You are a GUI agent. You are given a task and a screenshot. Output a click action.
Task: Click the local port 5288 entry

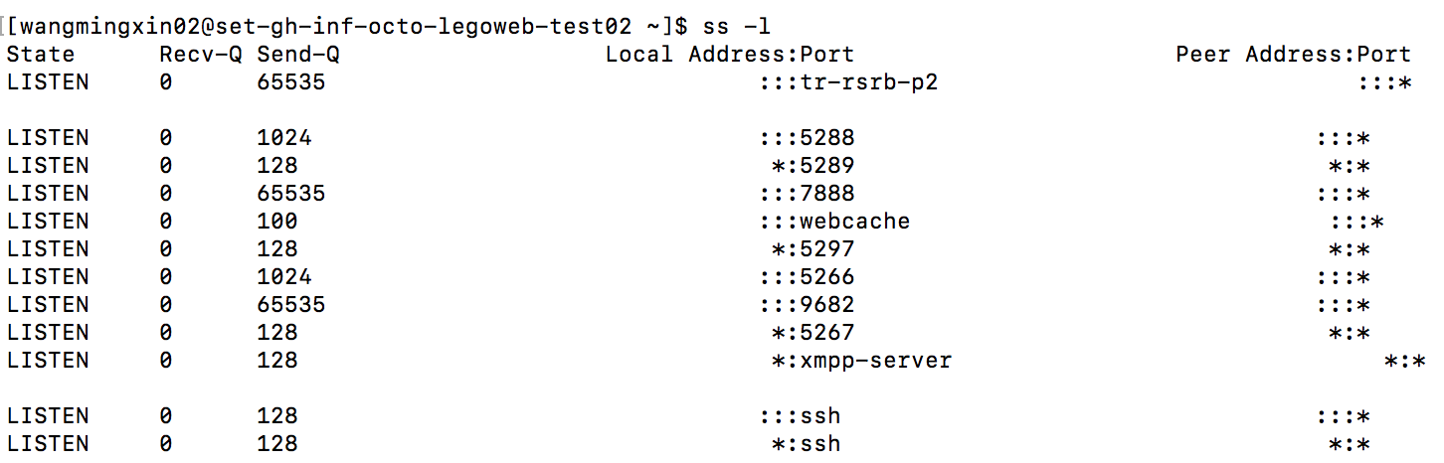[807, 137]
